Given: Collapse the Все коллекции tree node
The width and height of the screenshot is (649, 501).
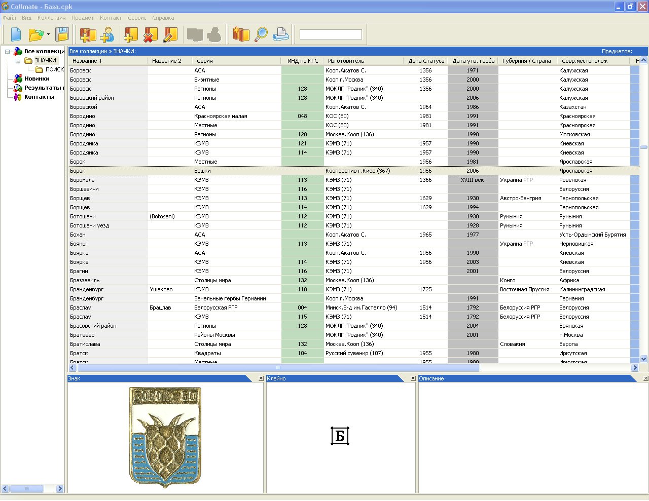Looking at the screenshot, I should [8, 52].
